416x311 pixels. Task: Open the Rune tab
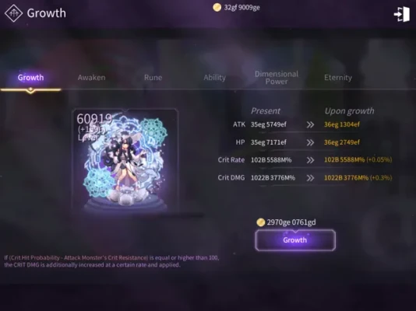click(x=153, y=78)
